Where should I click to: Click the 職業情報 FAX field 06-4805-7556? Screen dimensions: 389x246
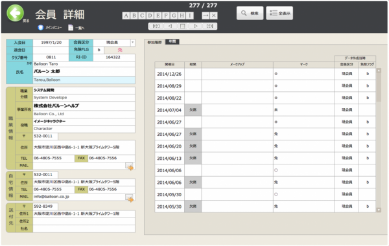click(112, 158)
